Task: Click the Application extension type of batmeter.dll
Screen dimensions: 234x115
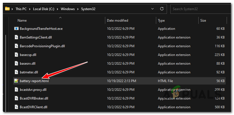Action: pos(174,73)
